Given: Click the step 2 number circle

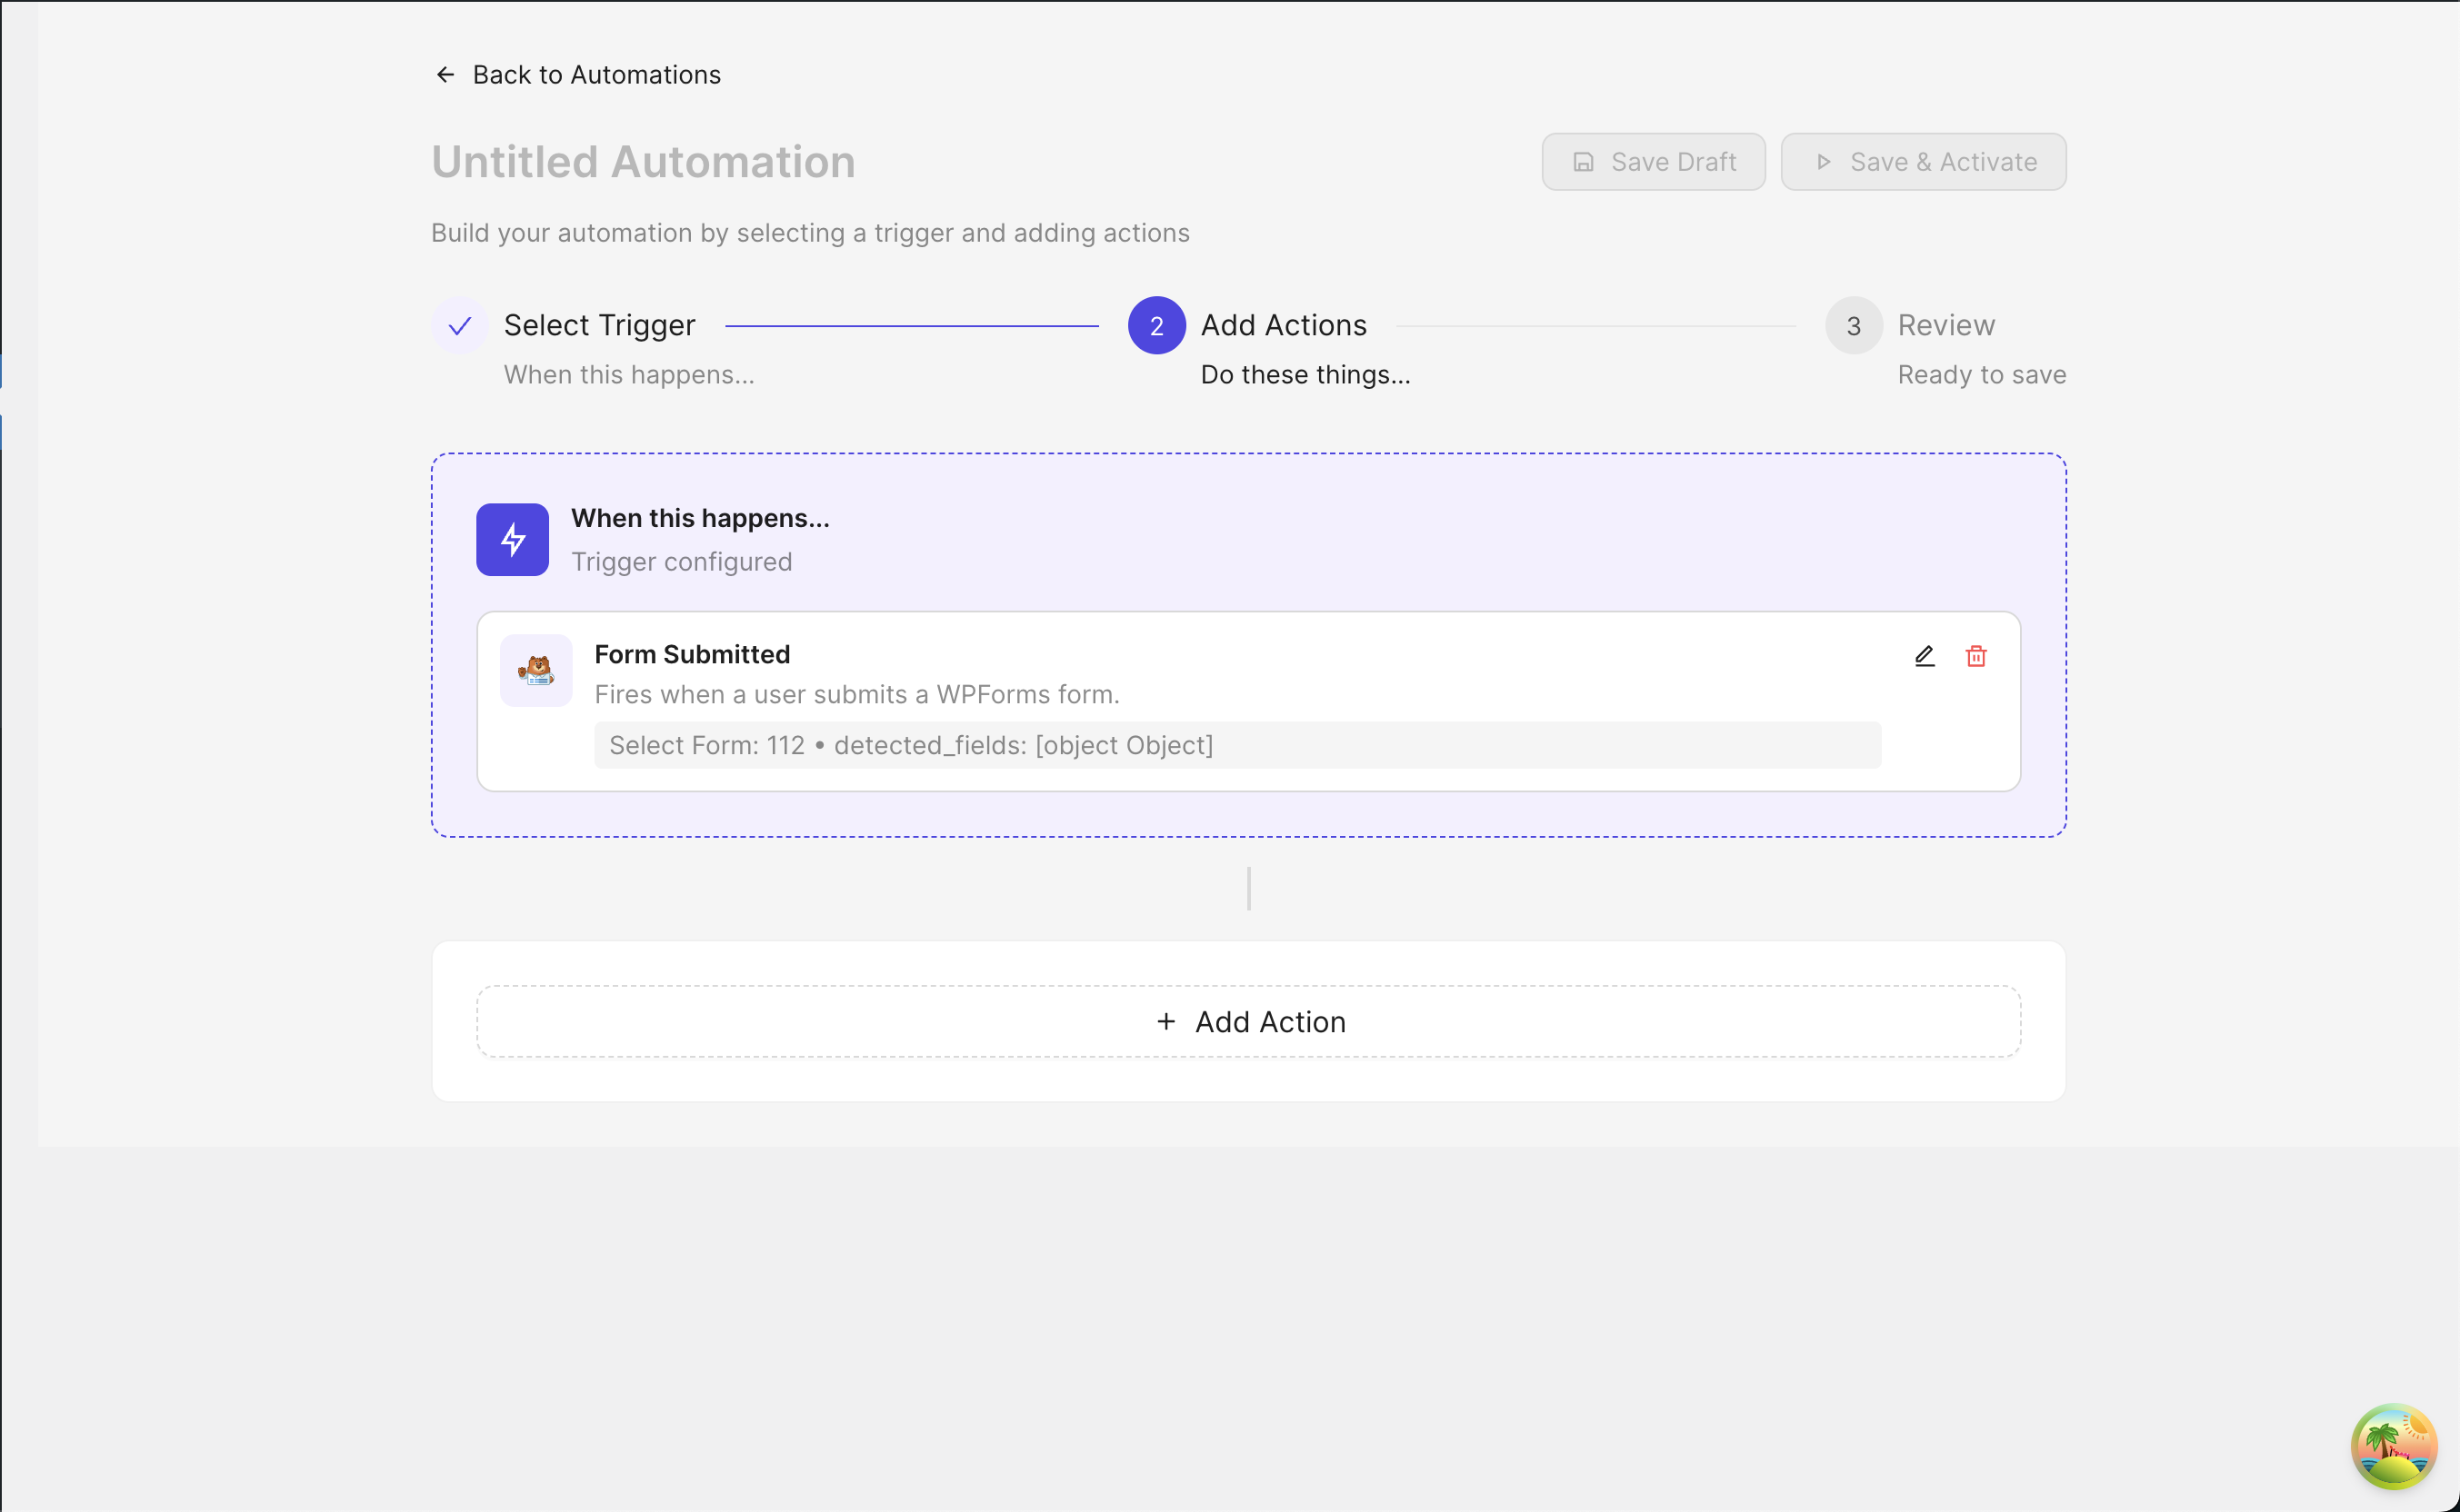Looking at the screenshot, I should [1156, 326].
